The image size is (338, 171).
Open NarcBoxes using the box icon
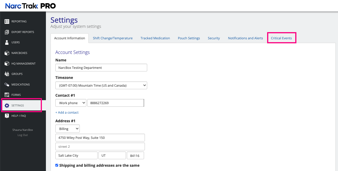coord(7,53)
